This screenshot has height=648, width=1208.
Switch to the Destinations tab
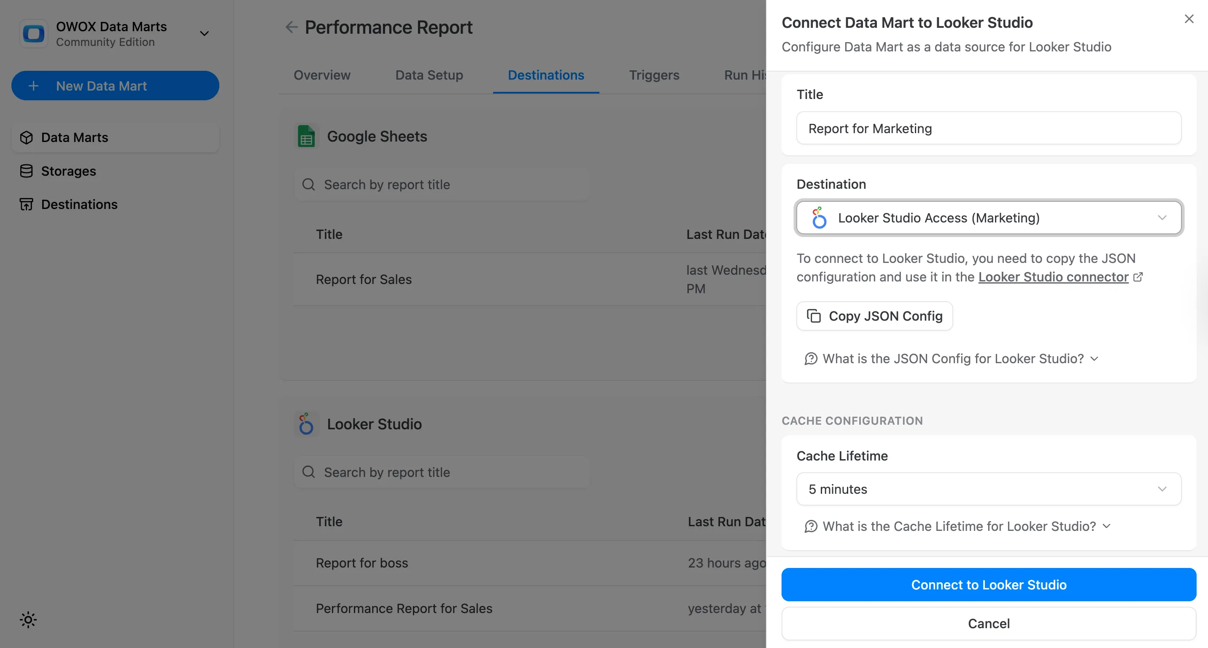click(546, 75)
